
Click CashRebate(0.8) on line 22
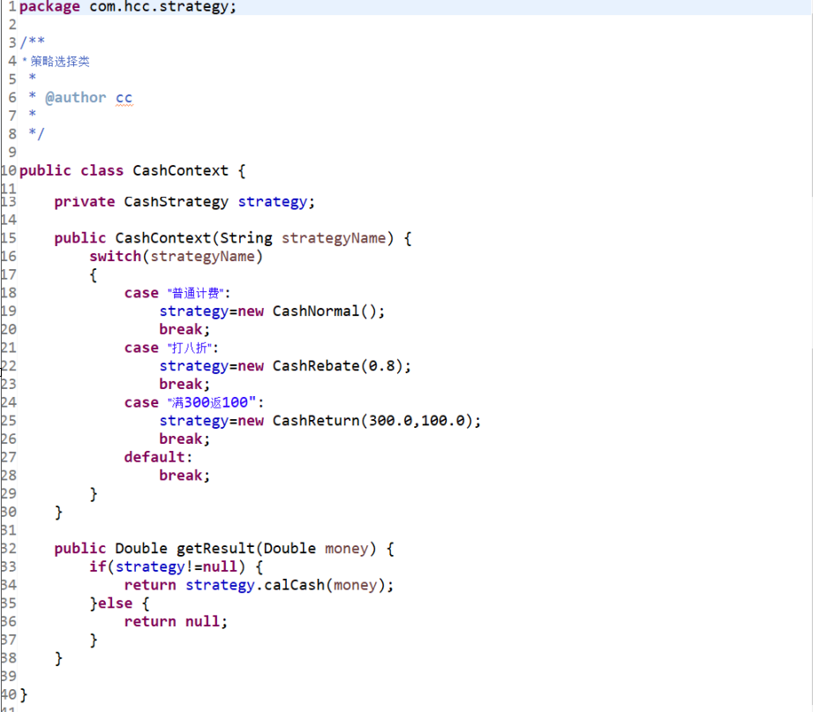[x=338, y=366]
